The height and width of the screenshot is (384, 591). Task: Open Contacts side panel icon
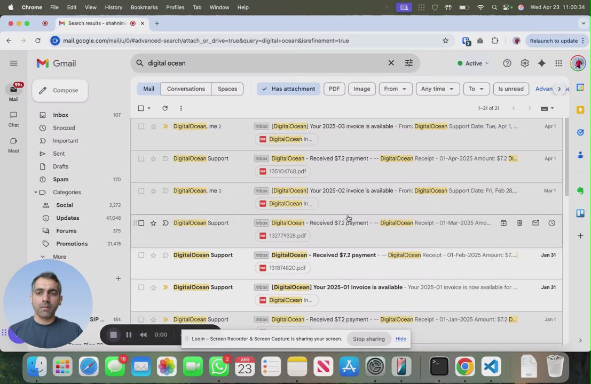(x=580, y=155)
